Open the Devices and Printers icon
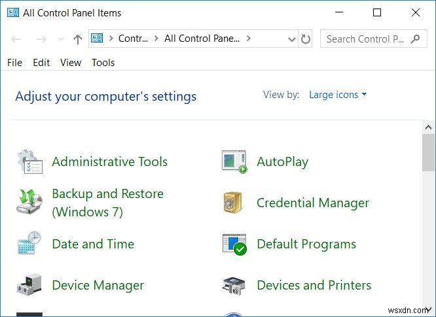 pos(234,285)
